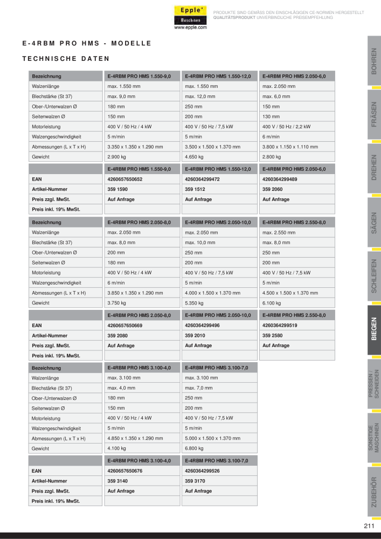Click first table's Walzengeschwindigkeit row label
Viewport: 381px width, 539px height.
pos(57,137)
